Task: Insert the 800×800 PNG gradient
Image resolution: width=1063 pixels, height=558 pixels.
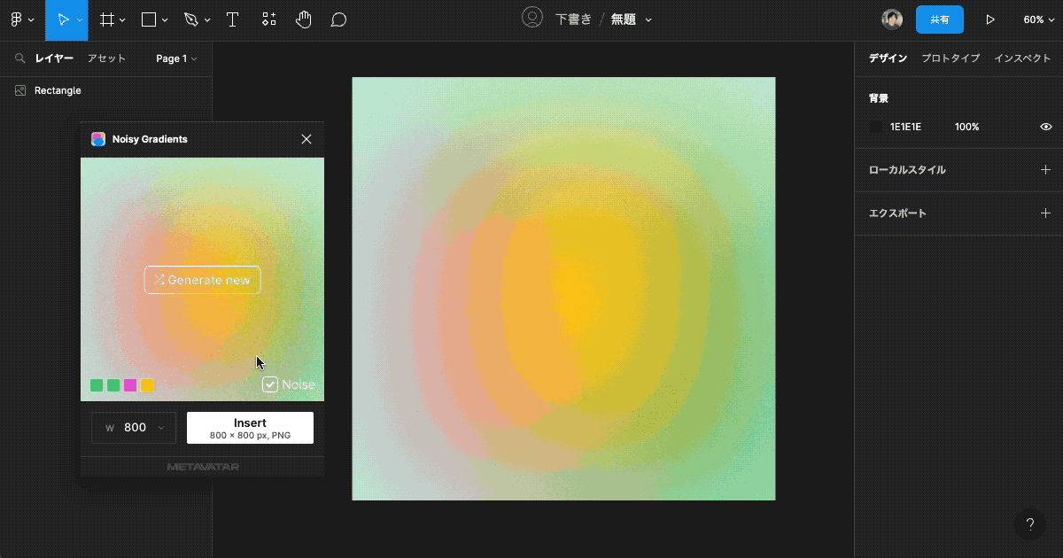Action: (250, 427)
